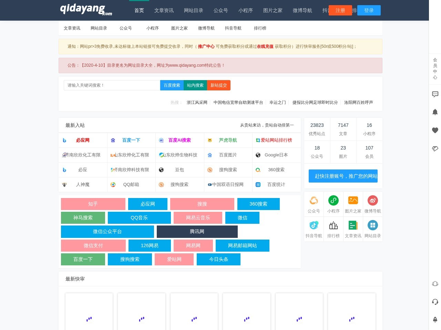441x330 pixels.
Task: Click the rocket back-to-top icon
Action: [435, 320]
